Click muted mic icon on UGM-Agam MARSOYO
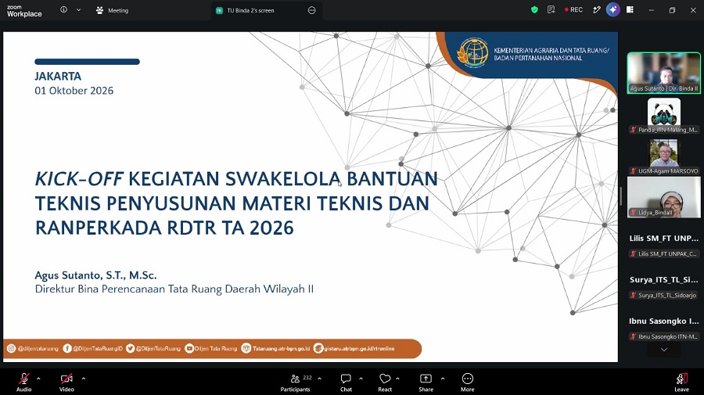This screenshot has width=704, height=395. coord(634,171)
